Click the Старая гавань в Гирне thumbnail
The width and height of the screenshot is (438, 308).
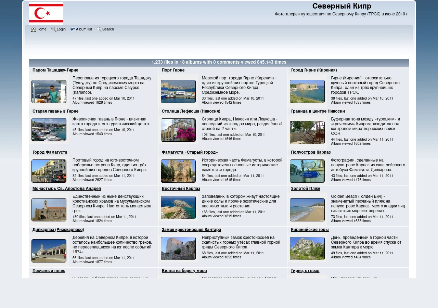pos(49,130)
